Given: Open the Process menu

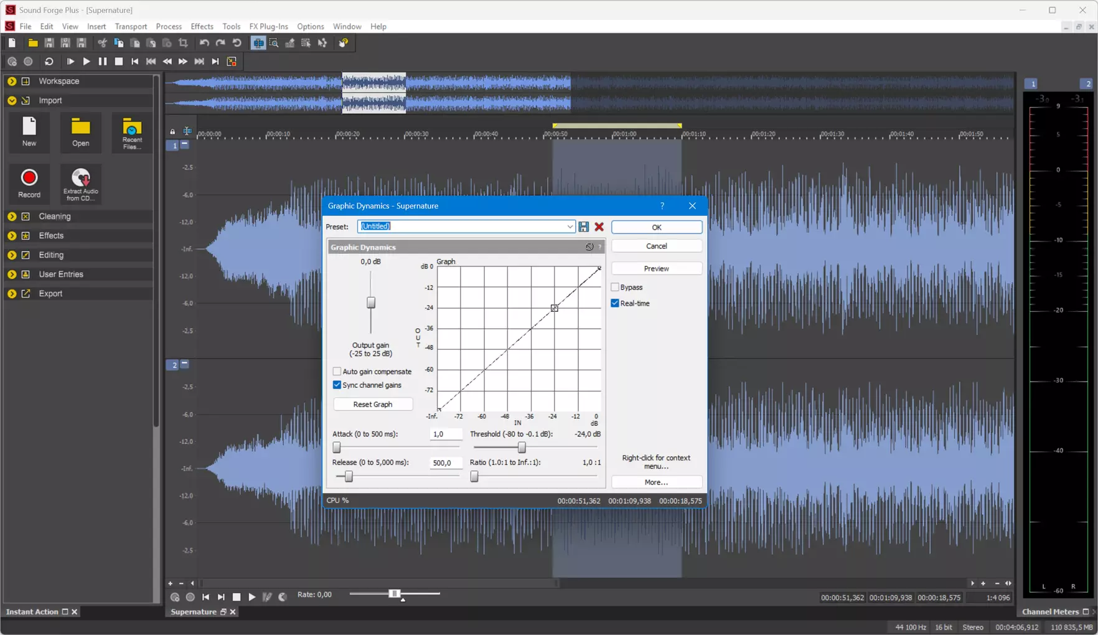Looking at the screenshot, I should [169, 26].
